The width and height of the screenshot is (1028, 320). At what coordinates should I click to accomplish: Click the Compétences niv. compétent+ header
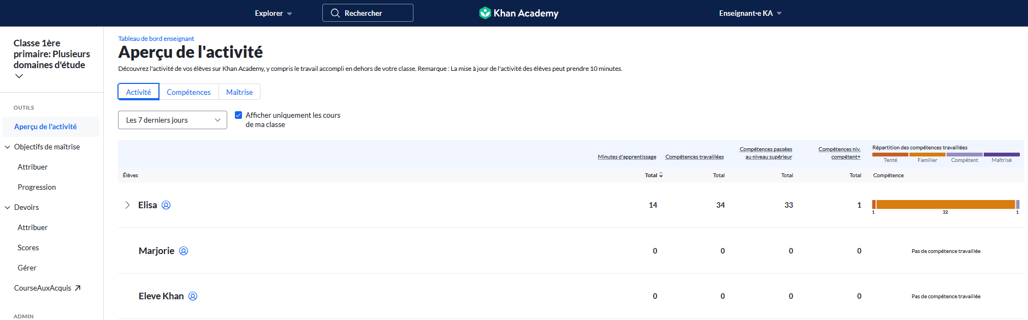(839, 153)
